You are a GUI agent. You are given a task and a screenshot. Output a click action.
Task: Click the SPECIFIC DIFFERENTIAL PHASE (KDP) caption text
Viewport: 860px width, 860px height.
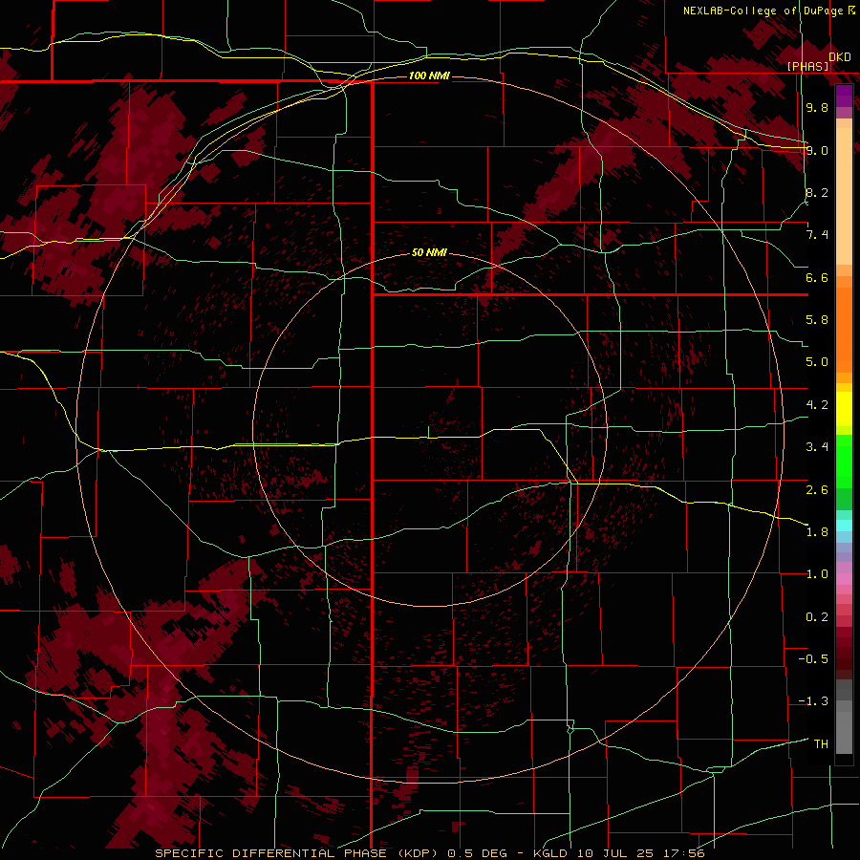(x=295, y=853)
